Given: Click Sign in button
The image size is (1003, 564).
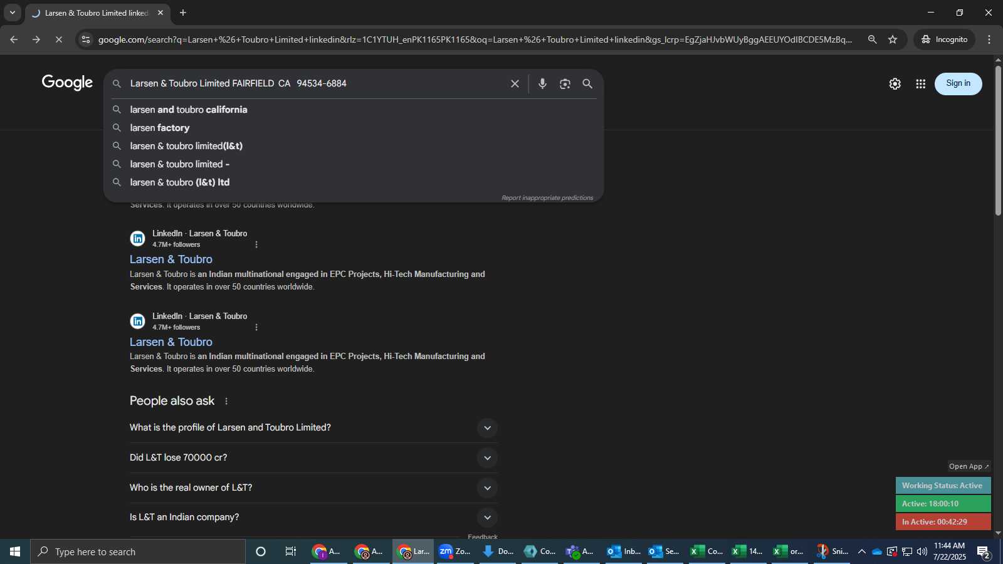Looking at the screenshot, I should tap(958, 83).
